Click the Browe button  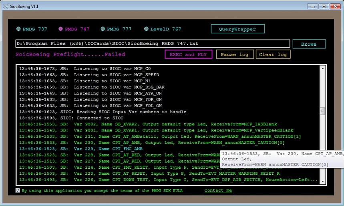pos(309,44)
